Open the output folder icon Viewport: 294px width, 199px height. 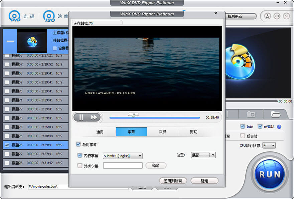point(275,114)
